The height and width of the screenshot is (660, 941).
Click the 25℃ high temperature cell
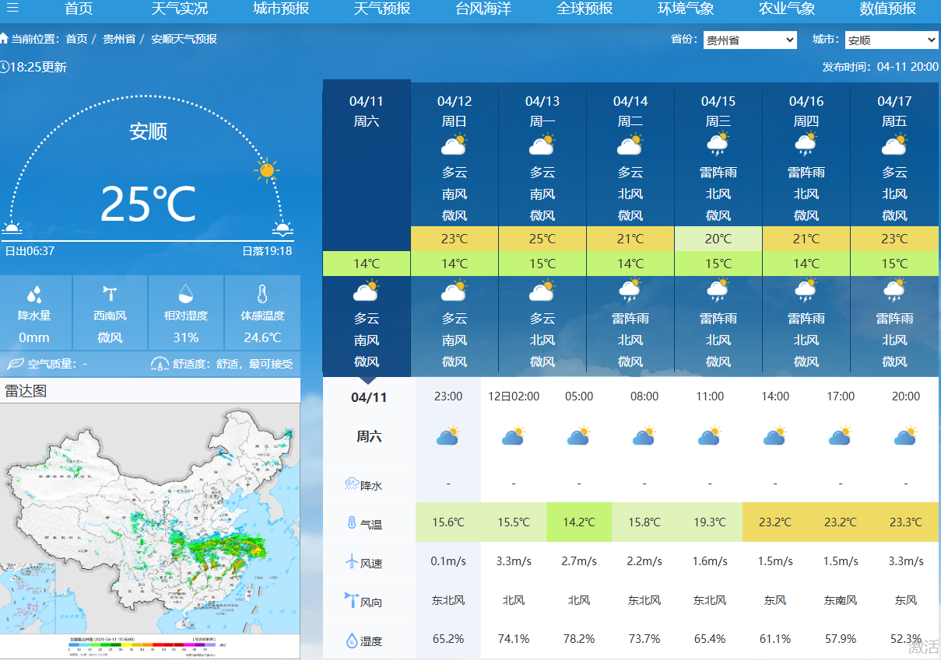[542, 239]
